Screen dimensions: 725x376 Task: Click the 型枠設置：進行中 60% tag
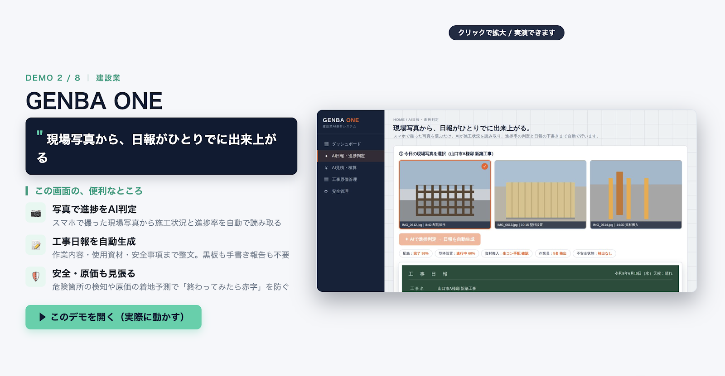457,254
